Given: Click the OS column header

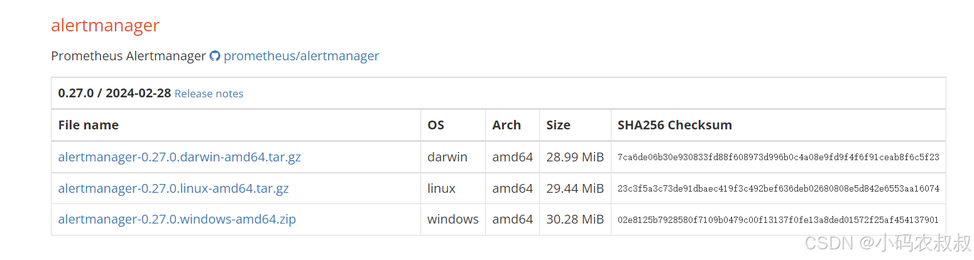Looking at the screenshot, I should [x=435, y=125].
